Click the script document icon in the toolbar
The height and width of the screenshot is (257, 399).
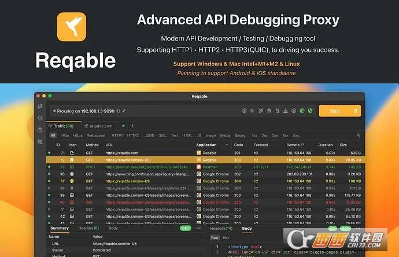pyautogui.click(x=278, y=111)
